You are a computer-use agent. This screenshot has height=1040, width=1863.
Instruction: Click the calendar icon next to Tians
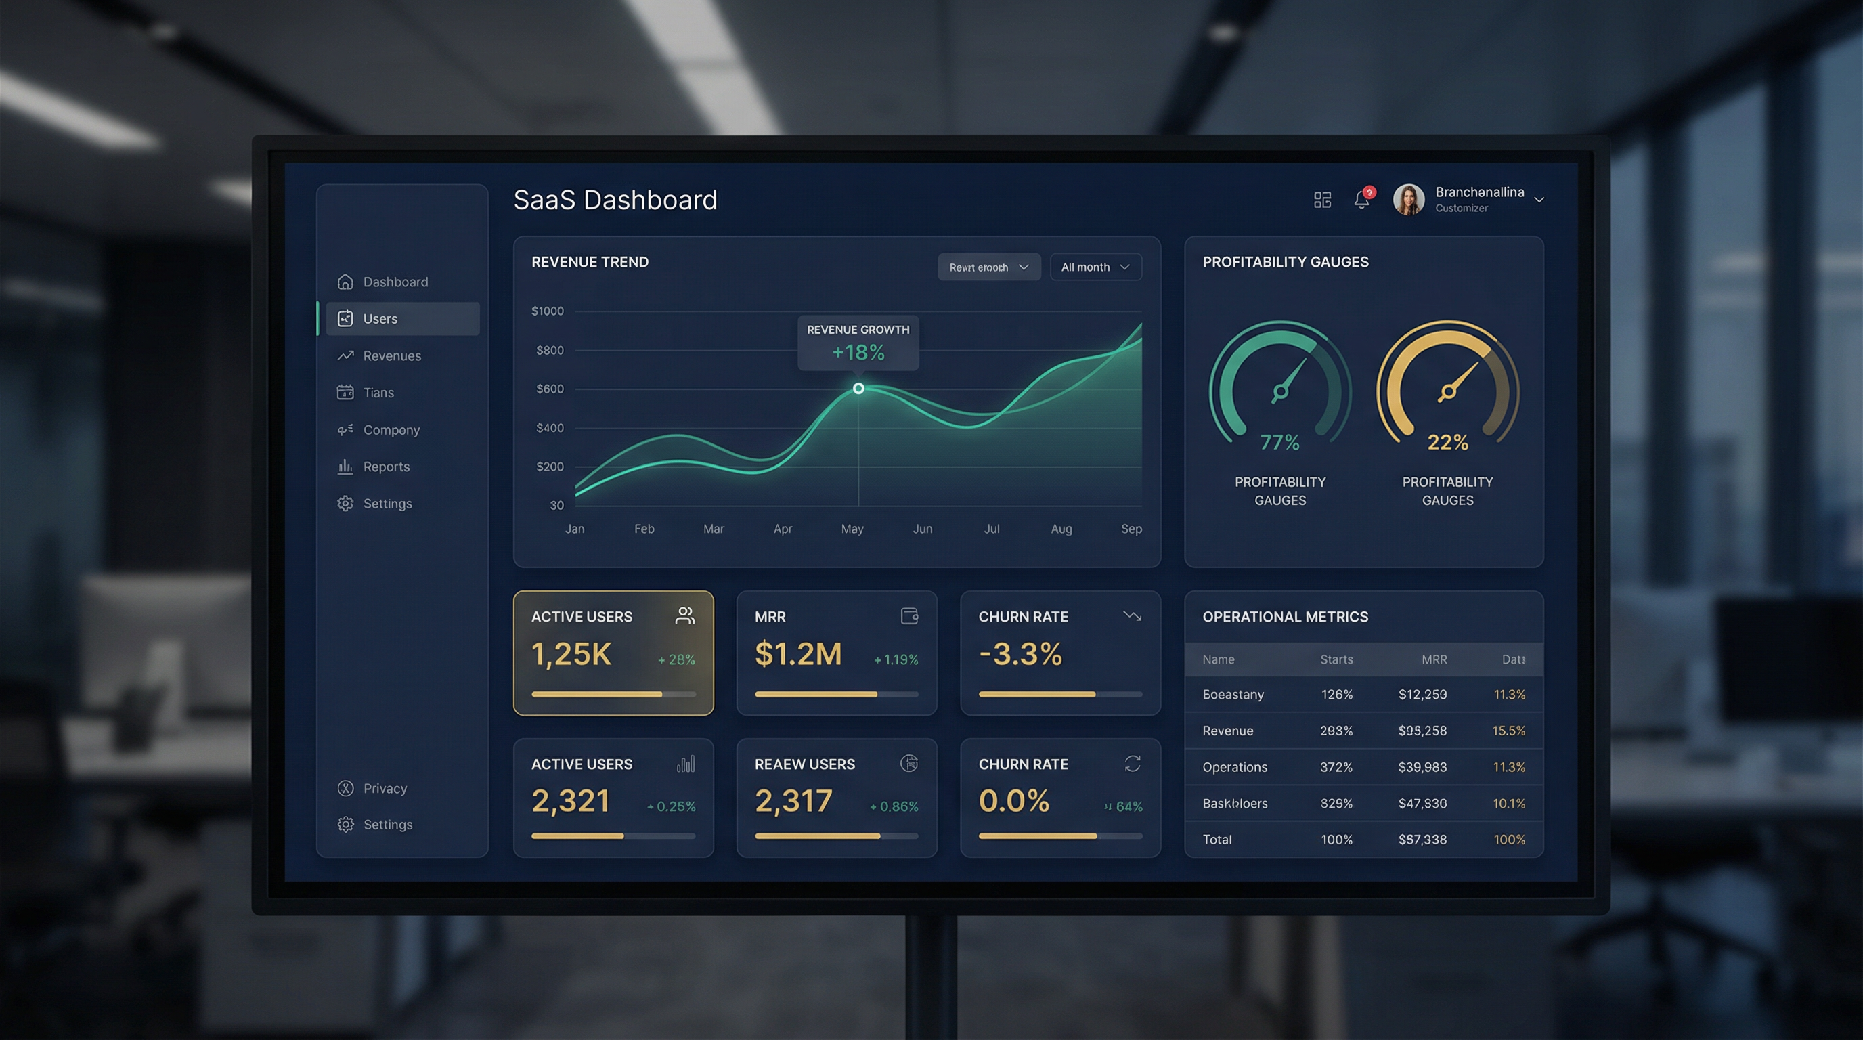tap(345, 392)
